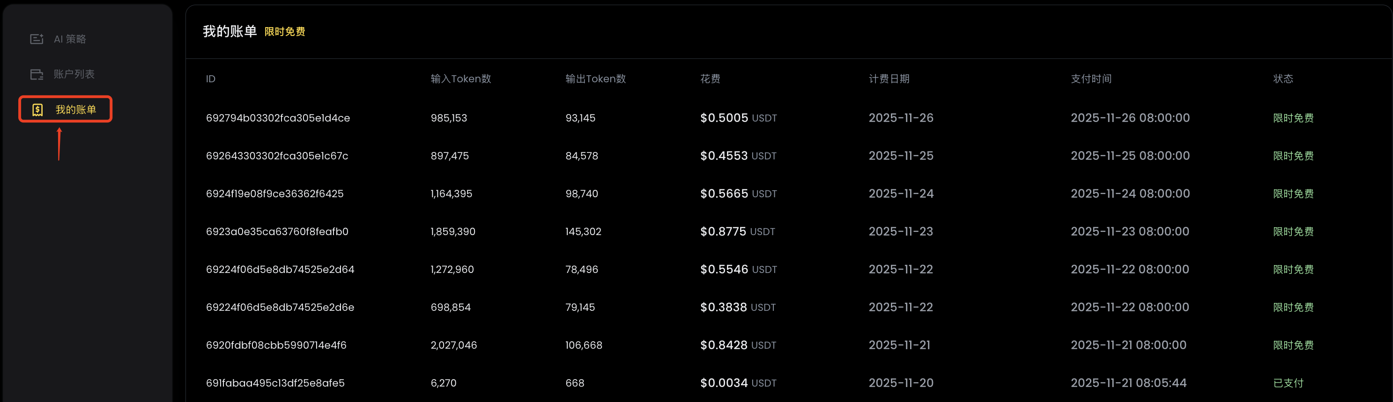Click payment time 2025-11-21 08:05:44

(x=1128, y=383)
